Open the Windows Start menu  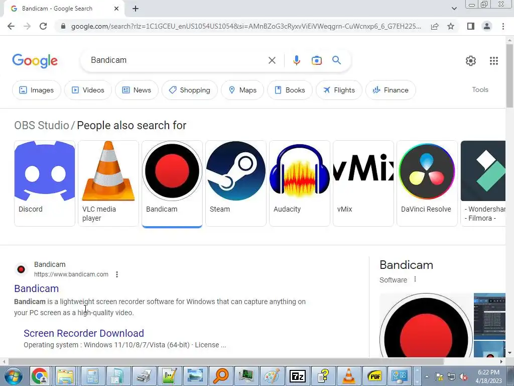13,376
